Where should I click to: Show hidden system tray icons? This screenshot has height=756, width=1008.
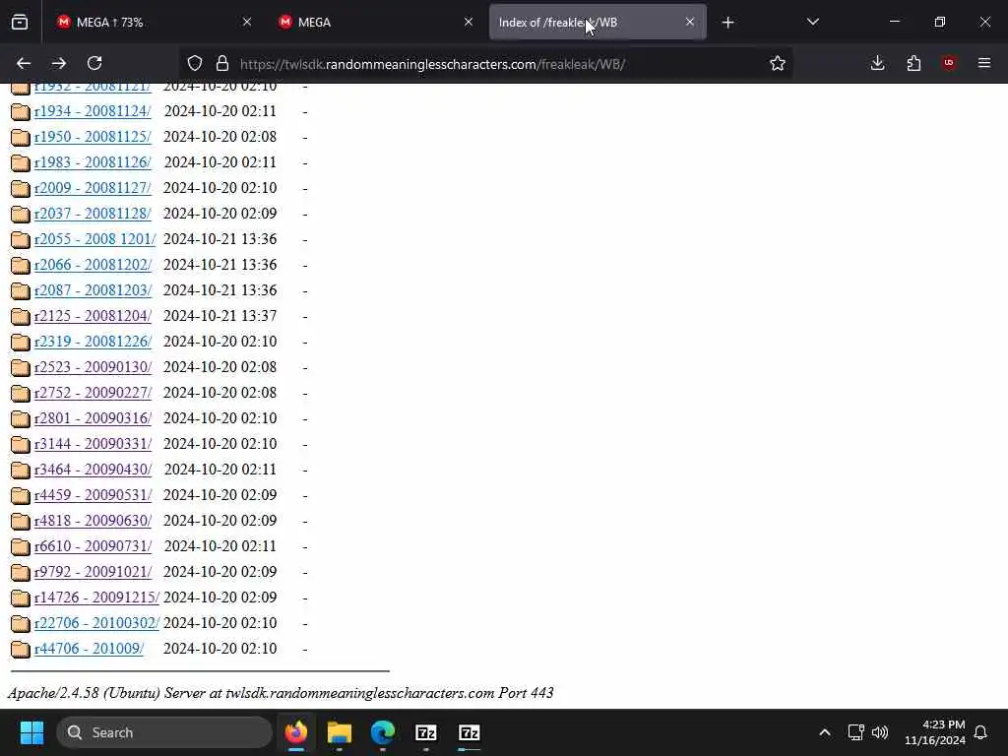pos(825,732)
